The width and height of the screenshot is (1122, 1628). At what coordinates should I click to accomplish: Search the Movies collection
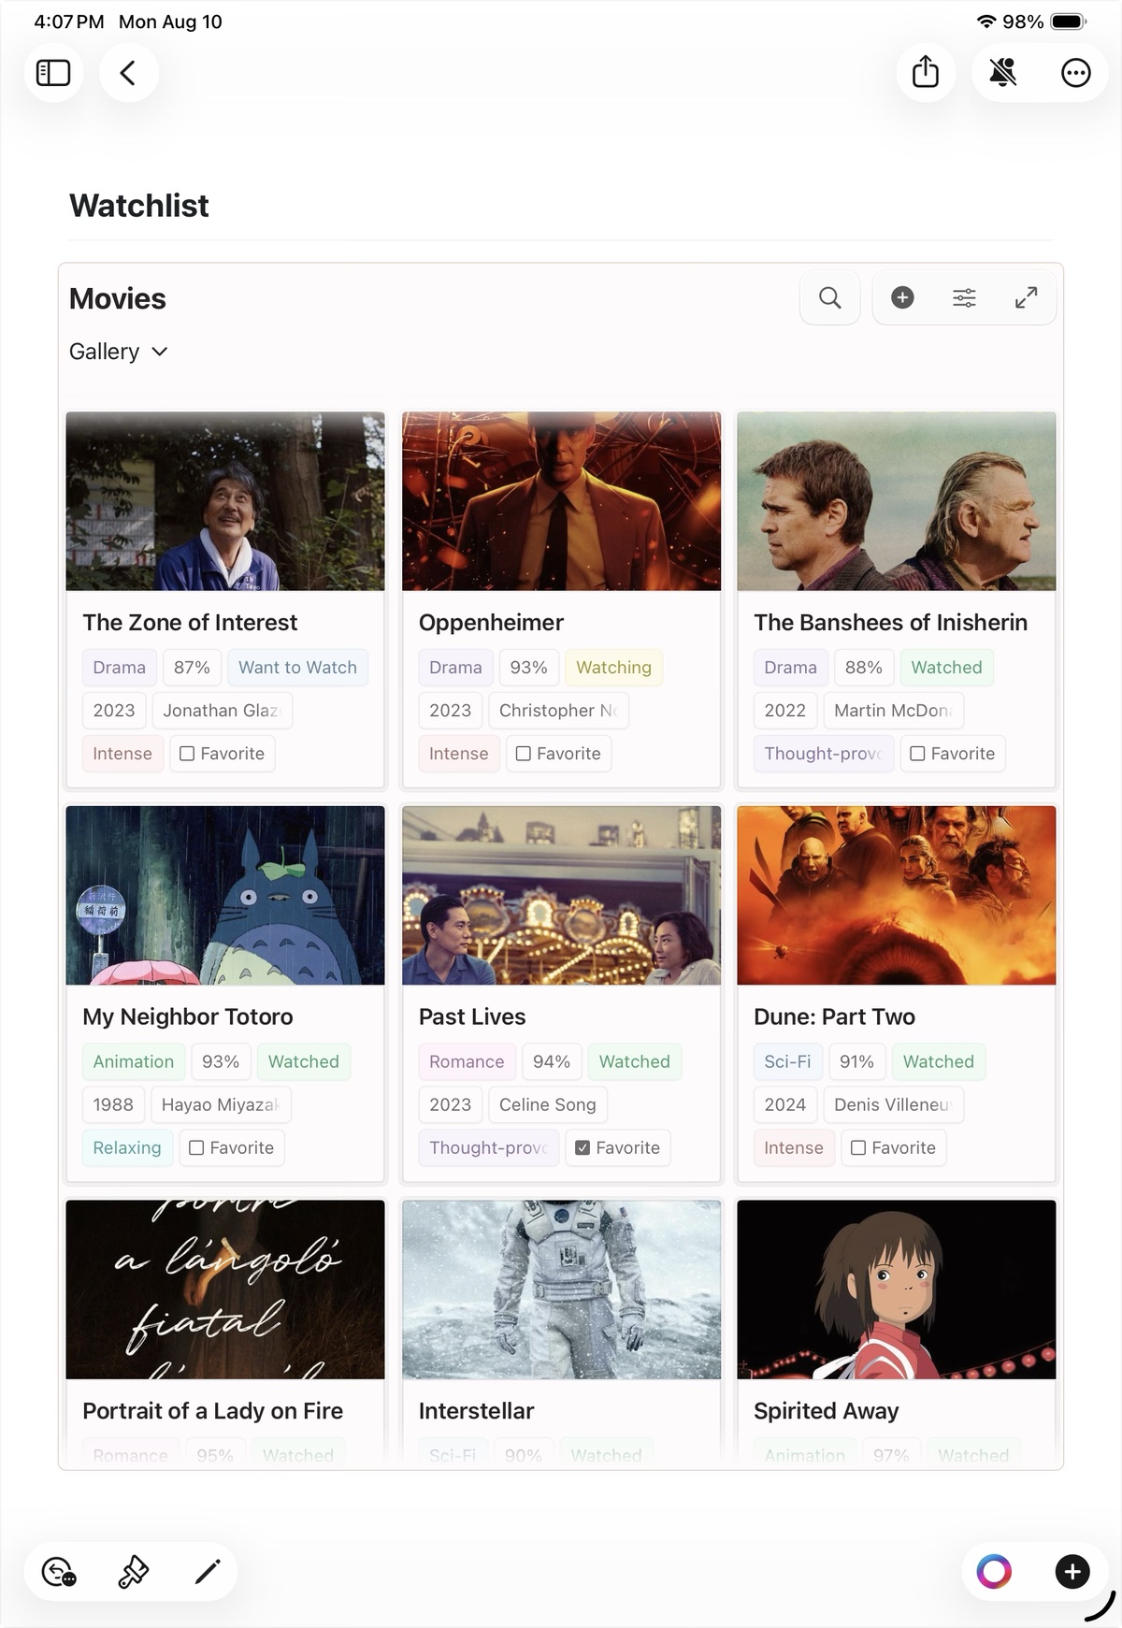tap(830, 298)
